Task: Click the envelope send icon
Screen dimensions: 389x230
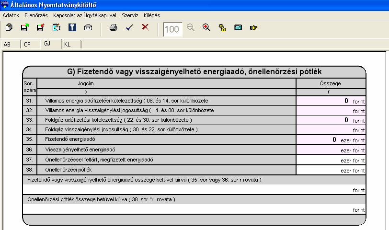Action: (x=88, y=27)
